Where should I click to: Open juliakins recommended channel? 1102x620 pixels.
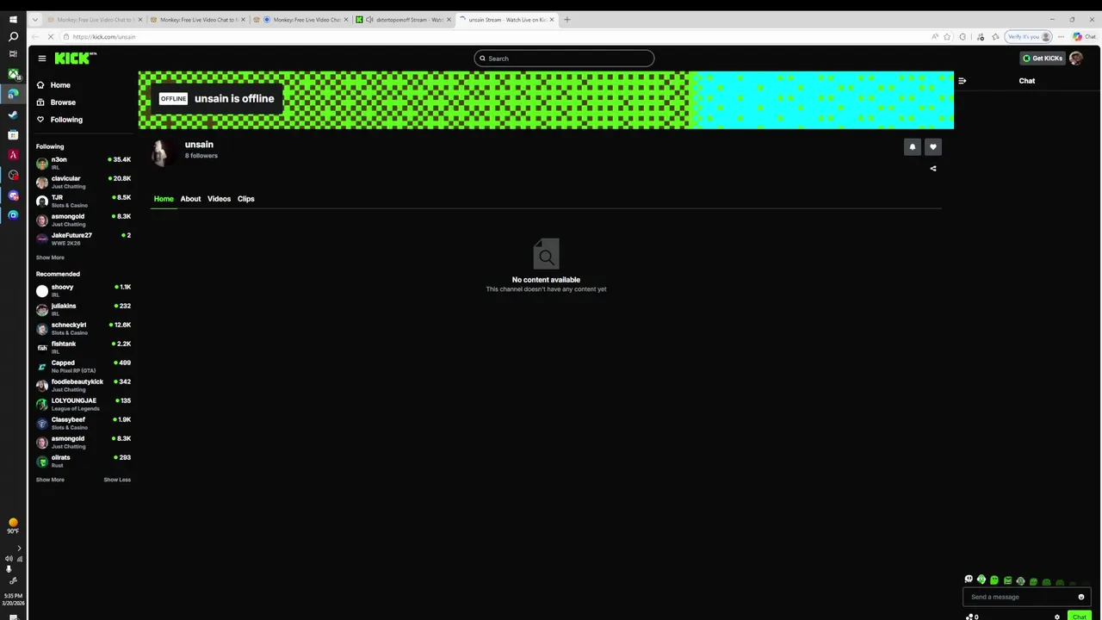tap(84, 310)
